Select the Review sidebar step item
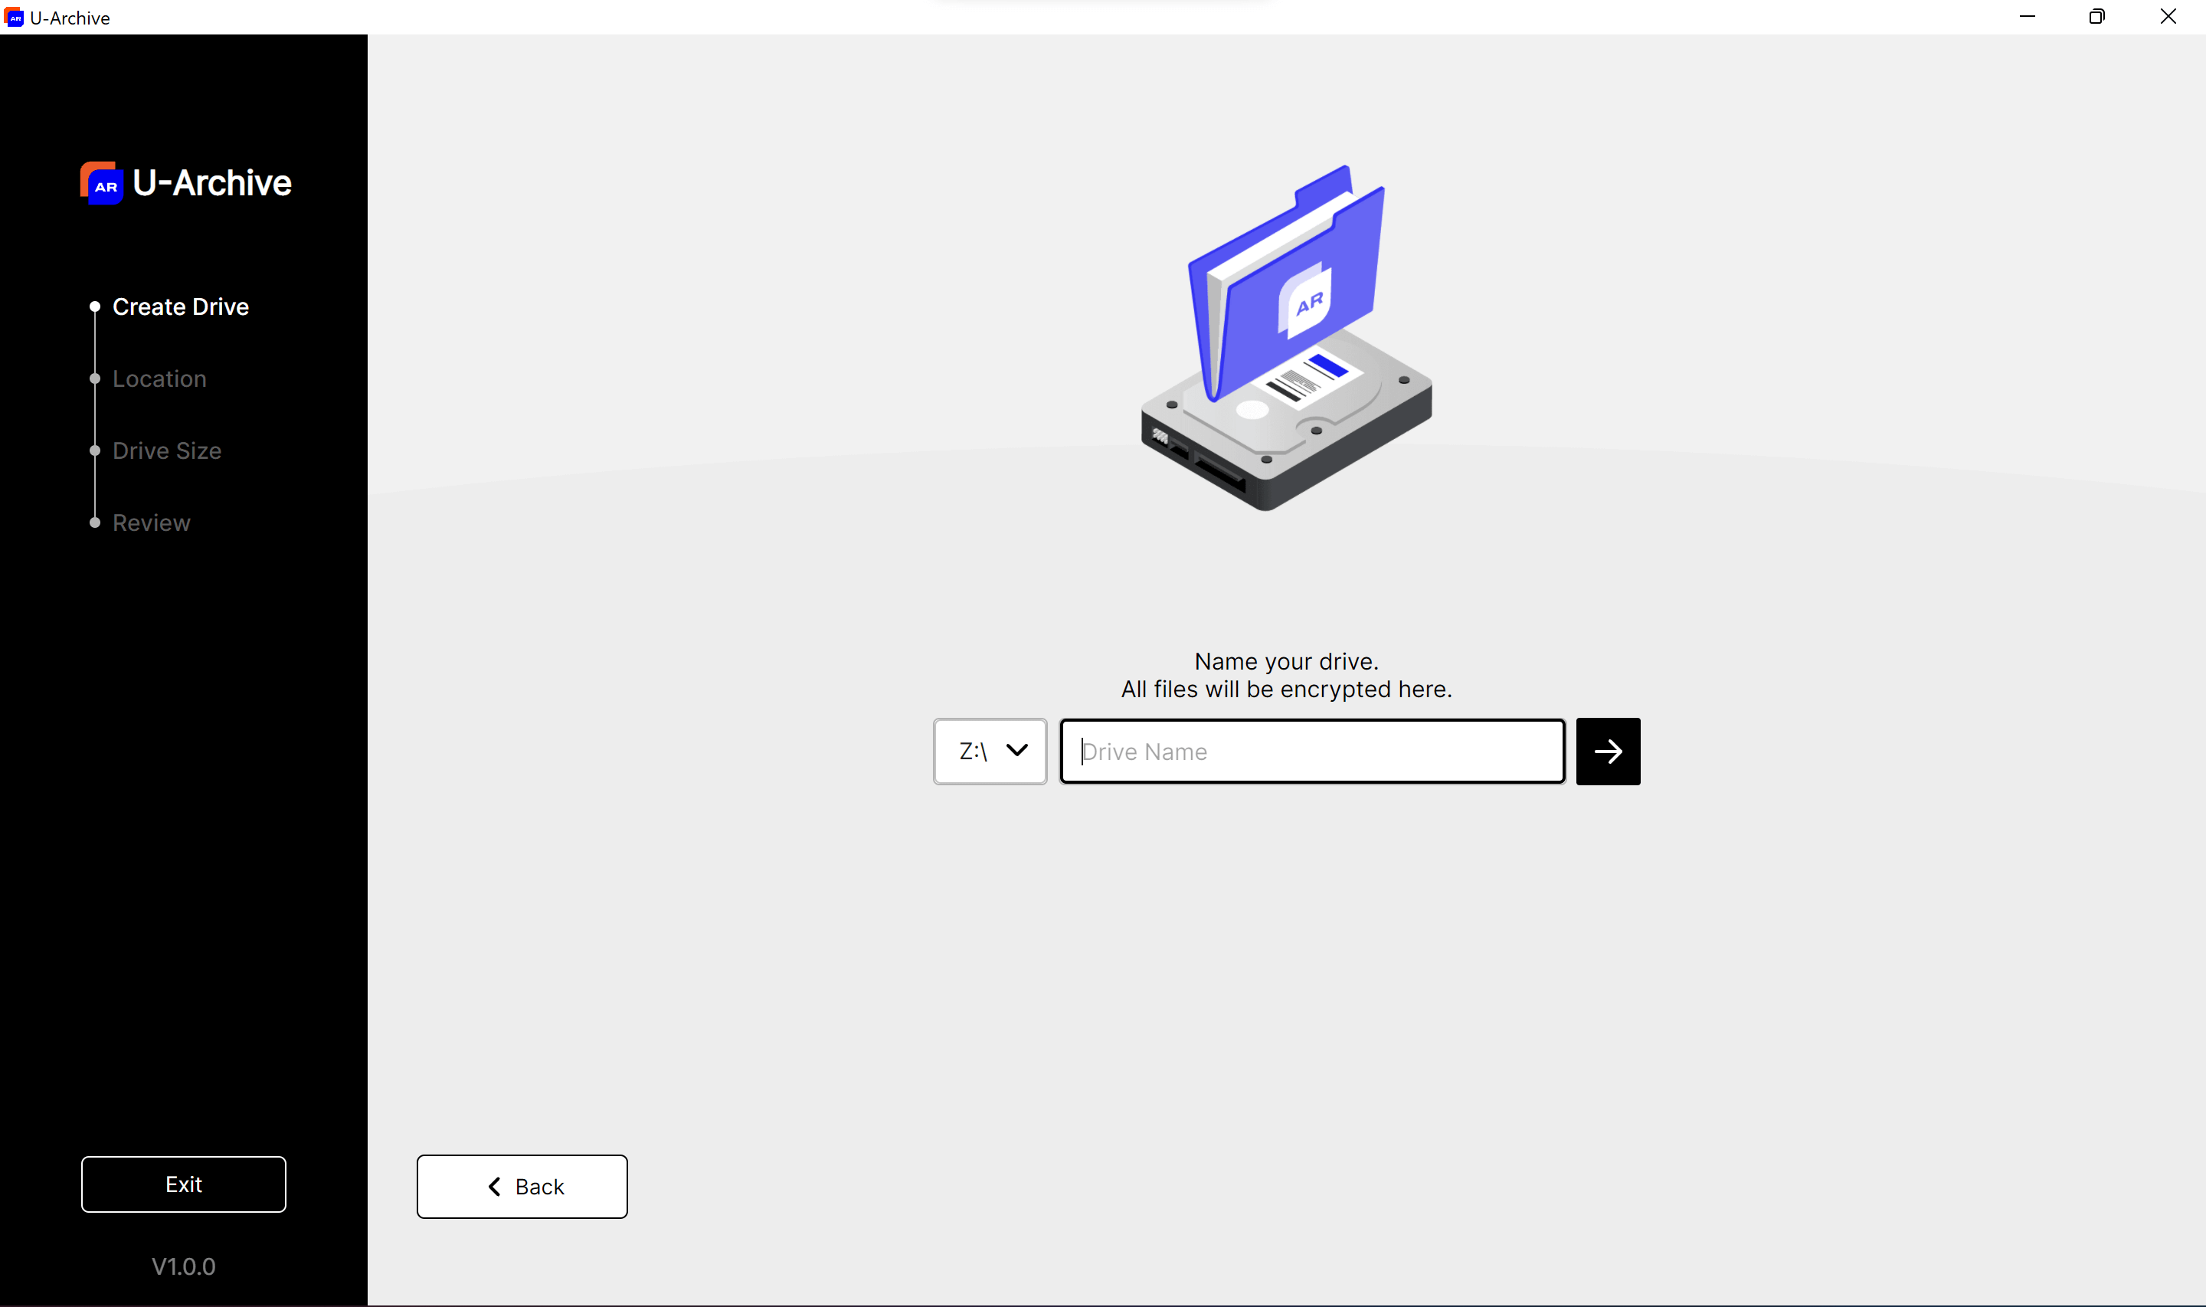The width and height of the screenshot is (2206, 1307). (151, 521)
